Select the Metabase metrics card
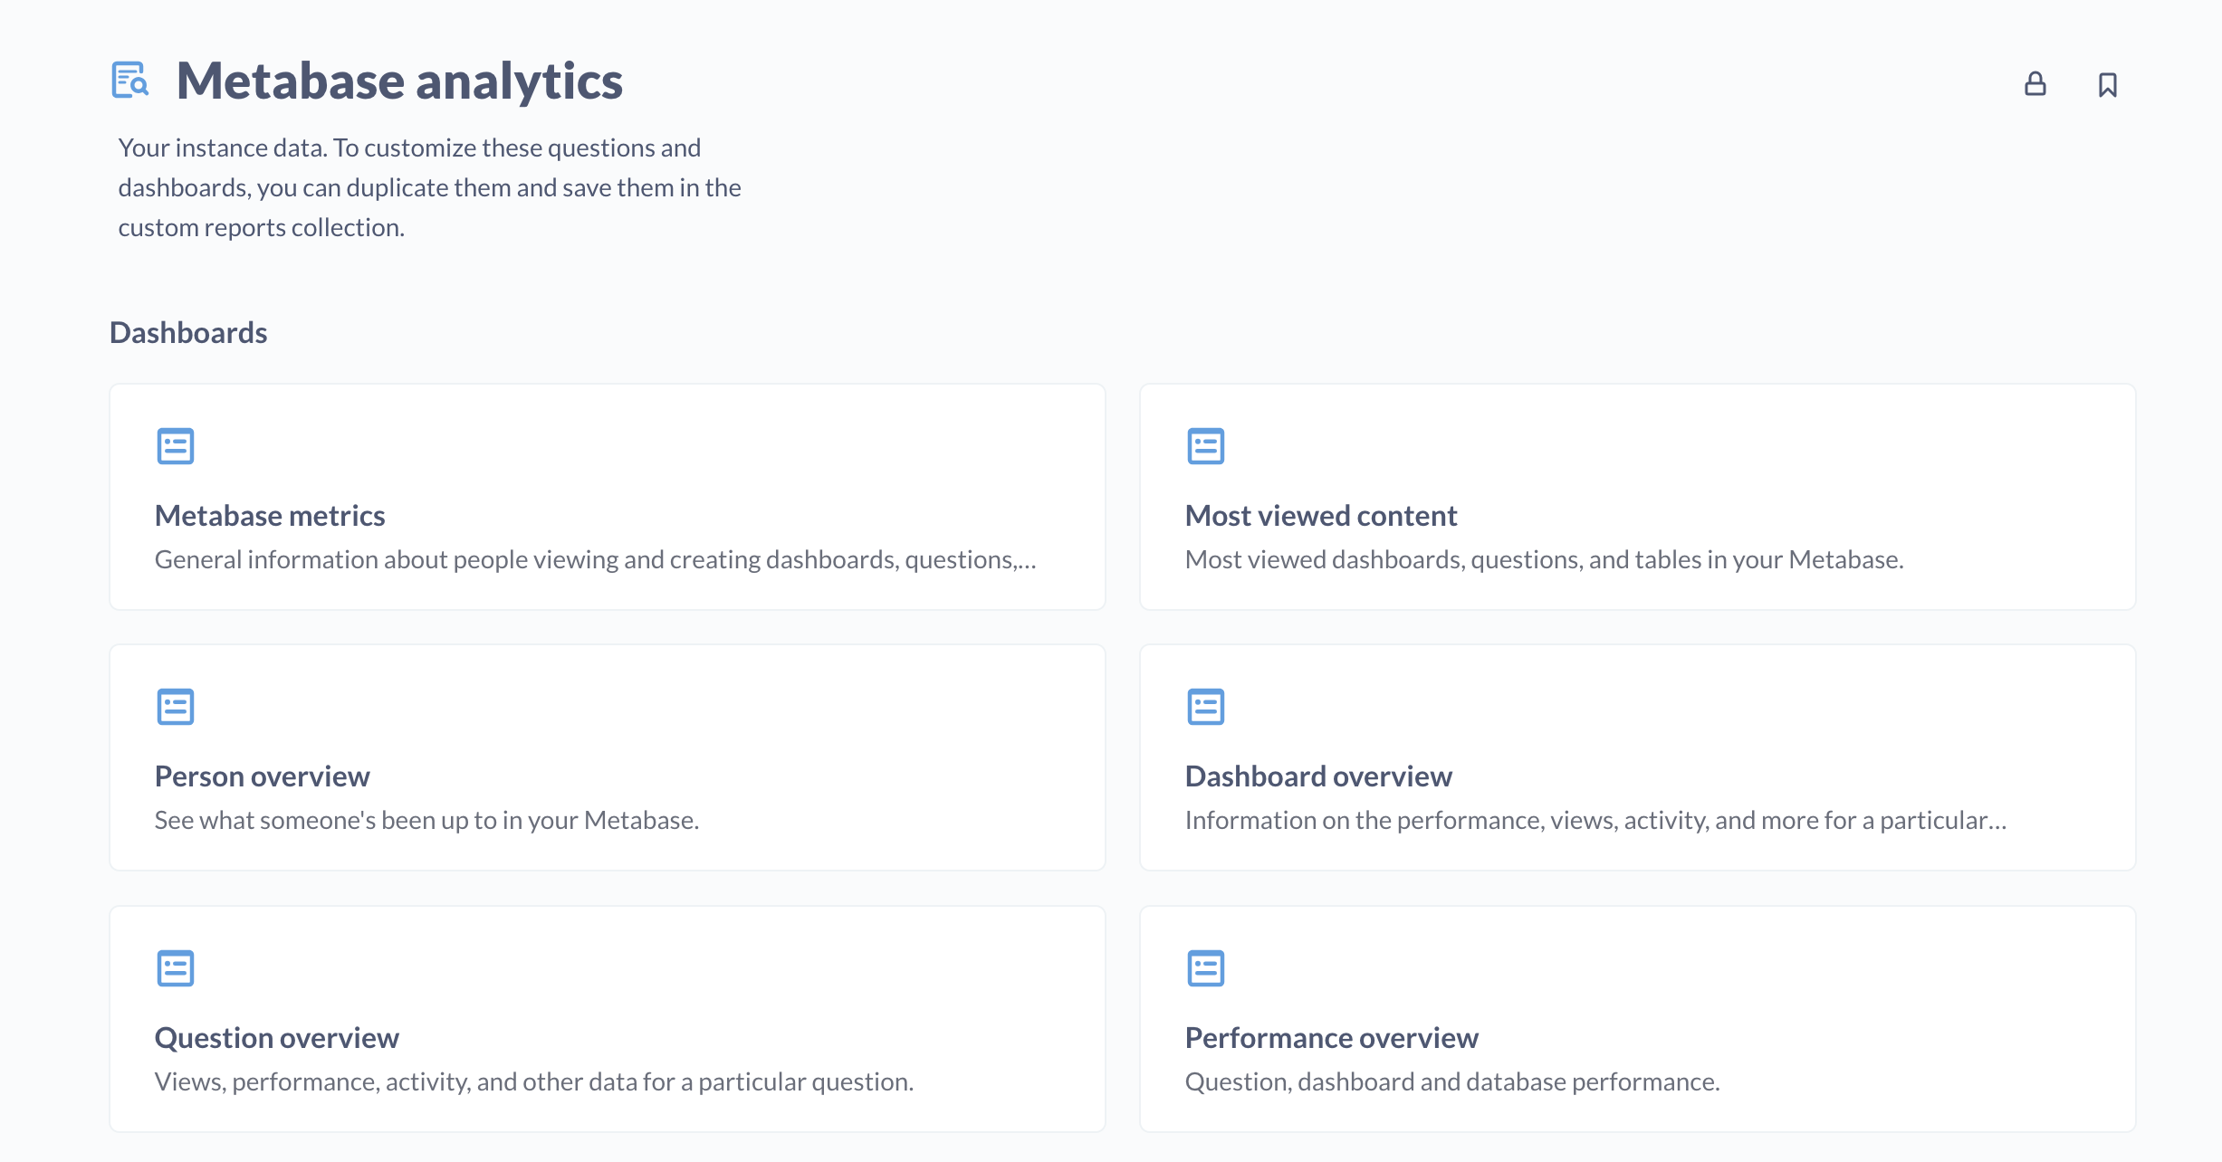The width and height of the screenshot is (2222, 1162). click(607, 496)
